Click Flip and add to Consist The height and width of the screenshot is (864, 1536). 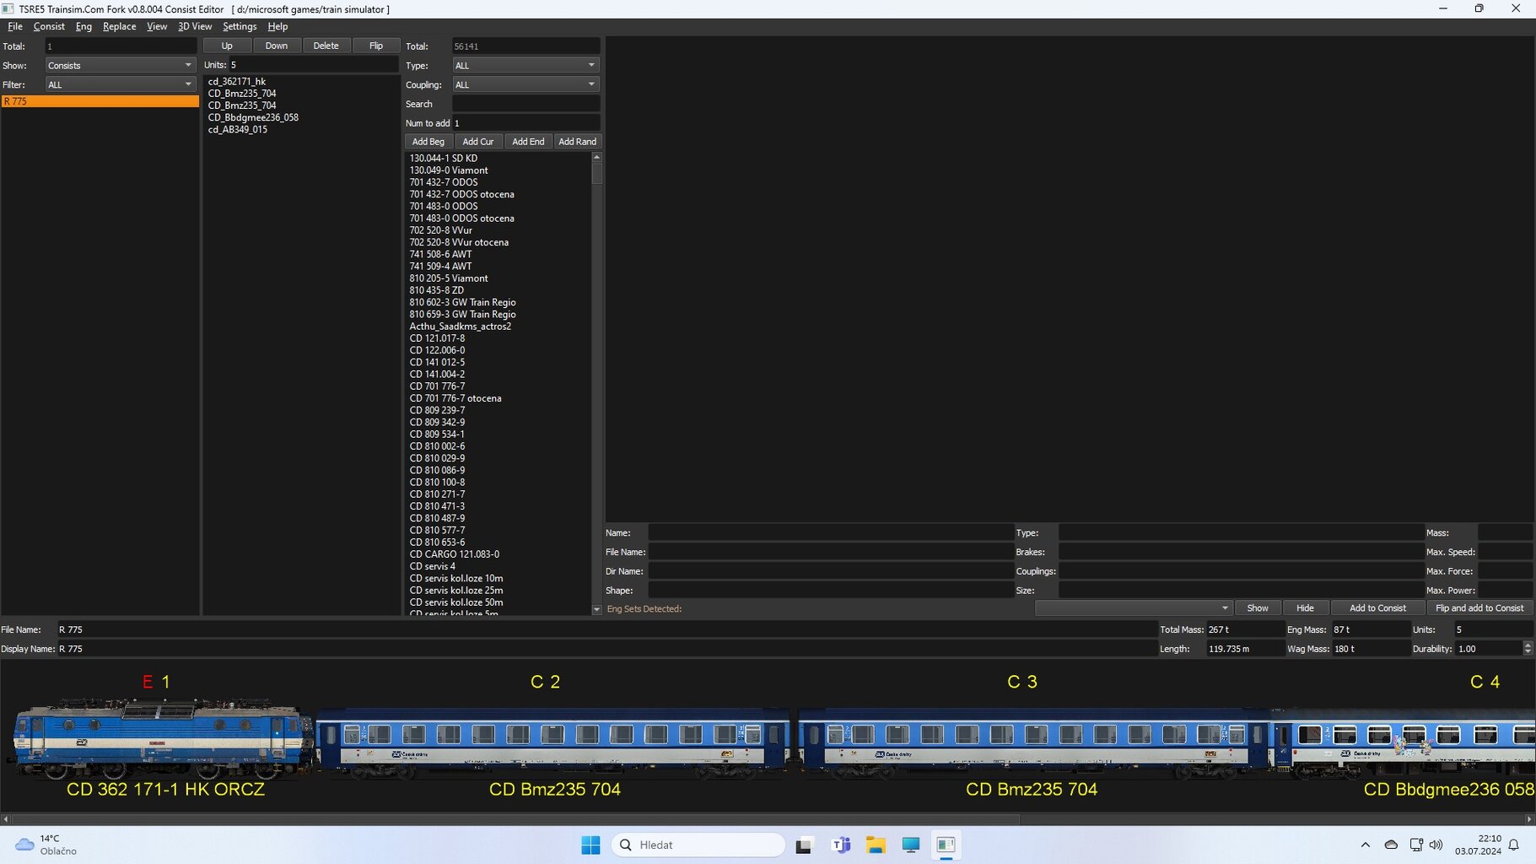(x=1479, y=608)
